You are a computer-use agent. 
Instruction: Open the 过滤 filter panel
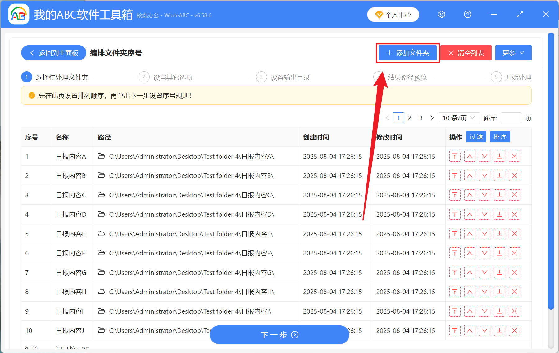coord(476,137)
